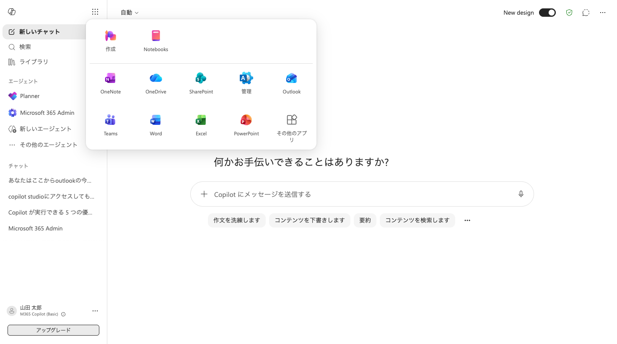Close the app launcher grid icon
Image resolution: width=617 pixels, height=344 pixels.
tap(95, 12)
